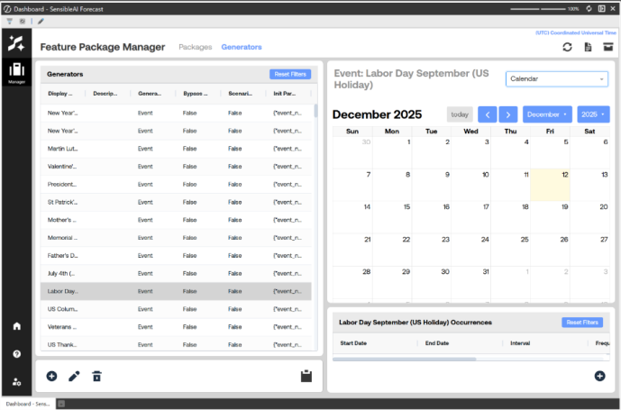The width and height of the screenshot is (621, 410).
Task: Select the Veterans generator row
Action: pyautogui.click(x=176, y=327)
